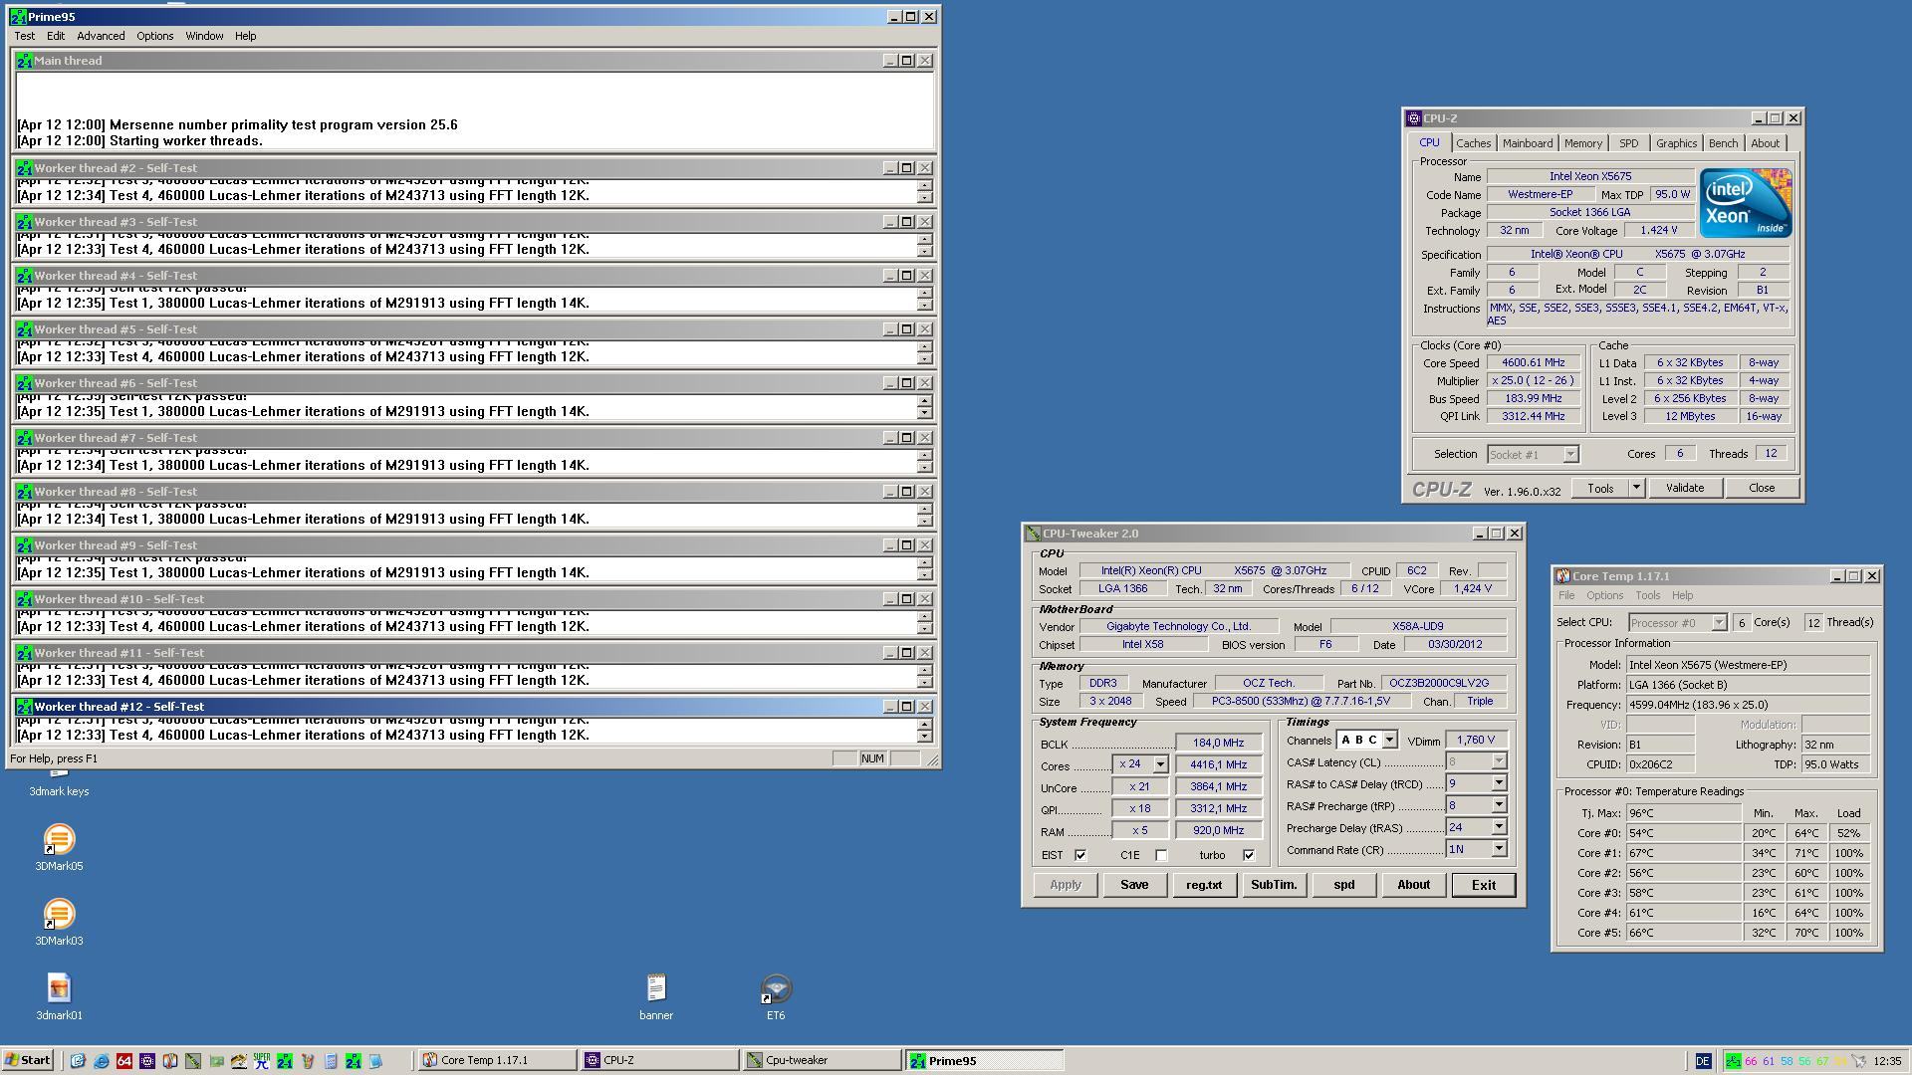Click the spd button in CPU-Tweaker

click(1343, 885)
